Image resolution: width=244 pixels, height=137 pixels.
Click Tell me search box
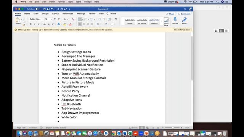111,14
